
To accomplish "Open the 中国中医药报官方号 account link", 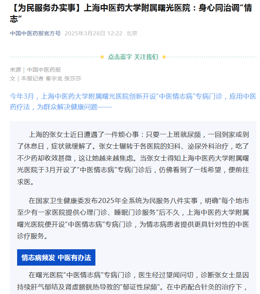I will point(35,33).
